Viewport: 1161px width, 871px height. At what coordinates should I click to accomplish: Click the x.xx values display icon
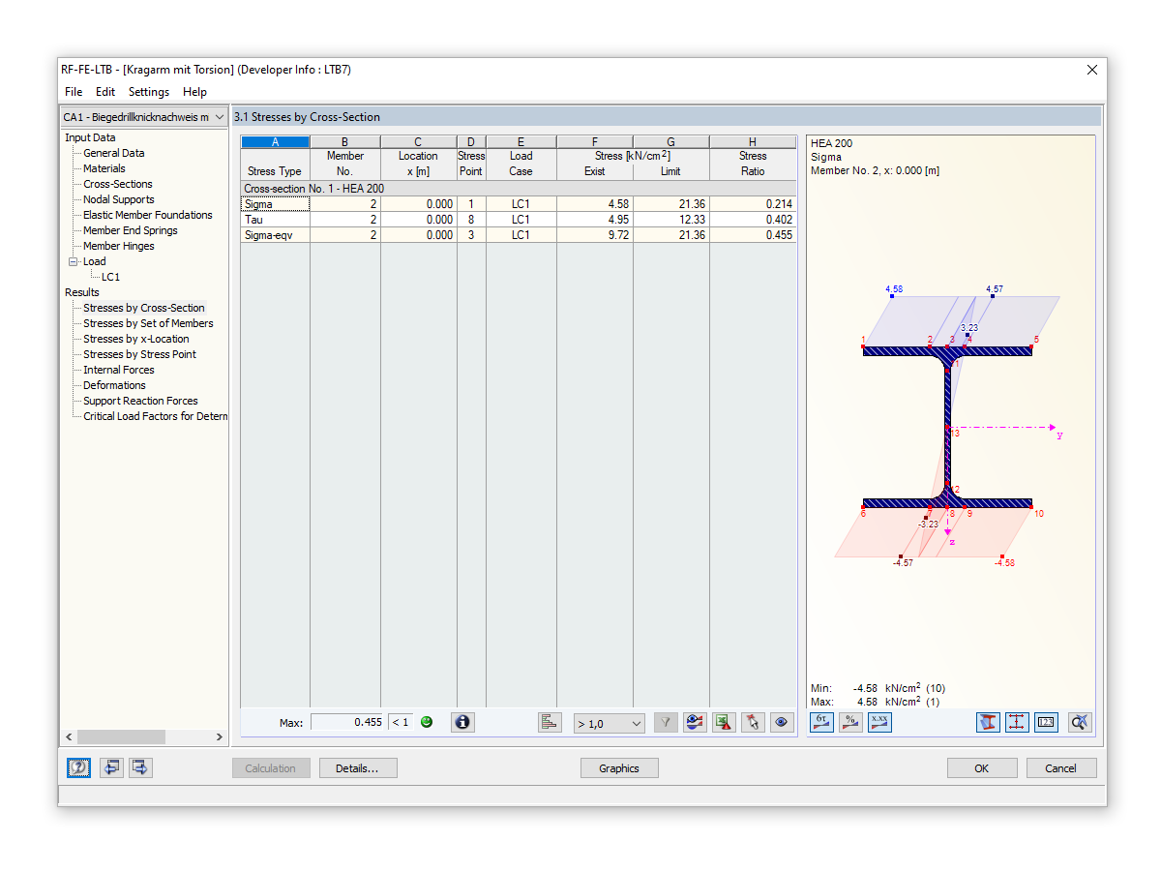(x=879, y=722)
